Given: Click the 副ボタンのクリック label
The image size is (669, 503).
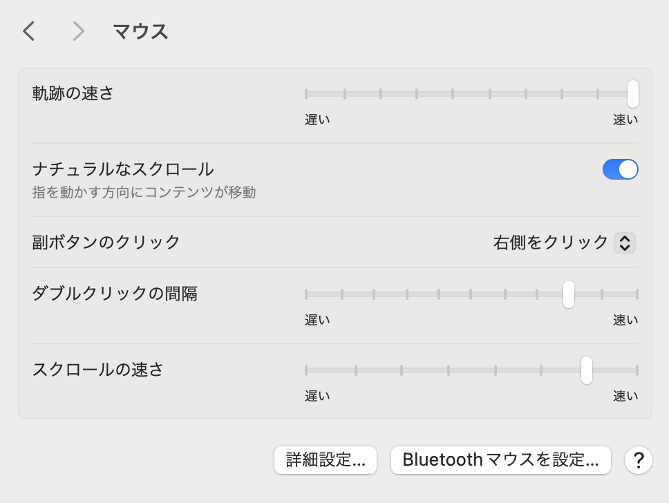Looking at the screenshot, I should coord(106,243).
